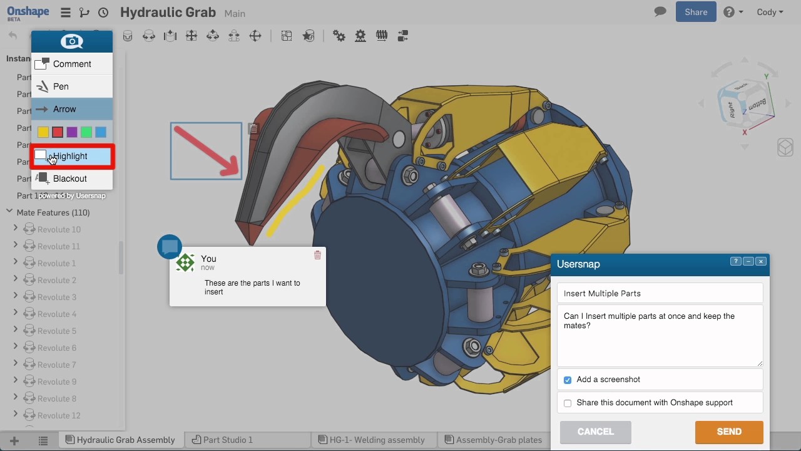Click CANCEL in the Usersnap dialog
The image size is (801, 451).
pyautogui.click(x=595, y=432)
